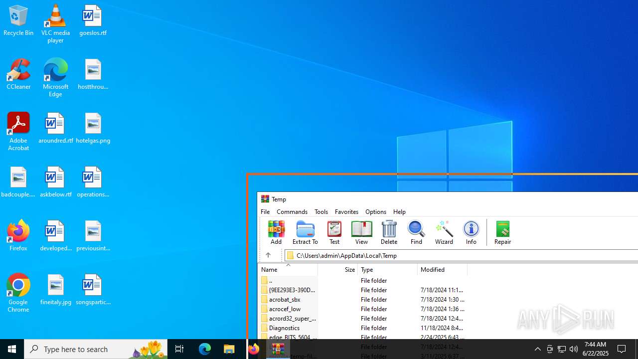Screen dimensions: 638x359
Task: Open the Tools menu
Action: pos(321,211)
